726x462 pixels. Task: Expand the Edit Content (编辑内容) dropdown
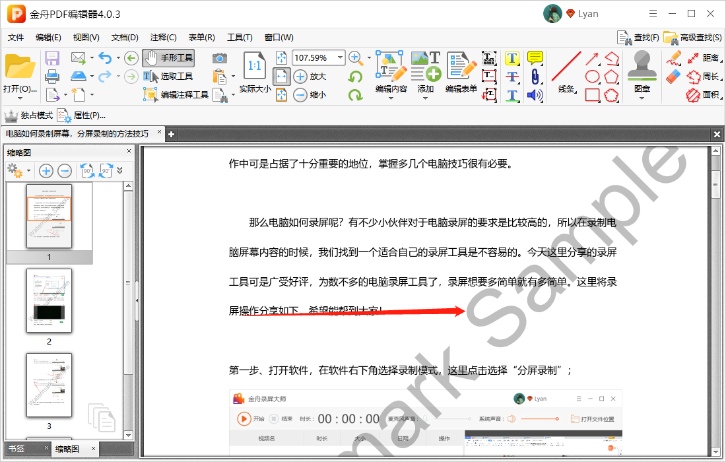pyautogui.click(x=391, y=98)
